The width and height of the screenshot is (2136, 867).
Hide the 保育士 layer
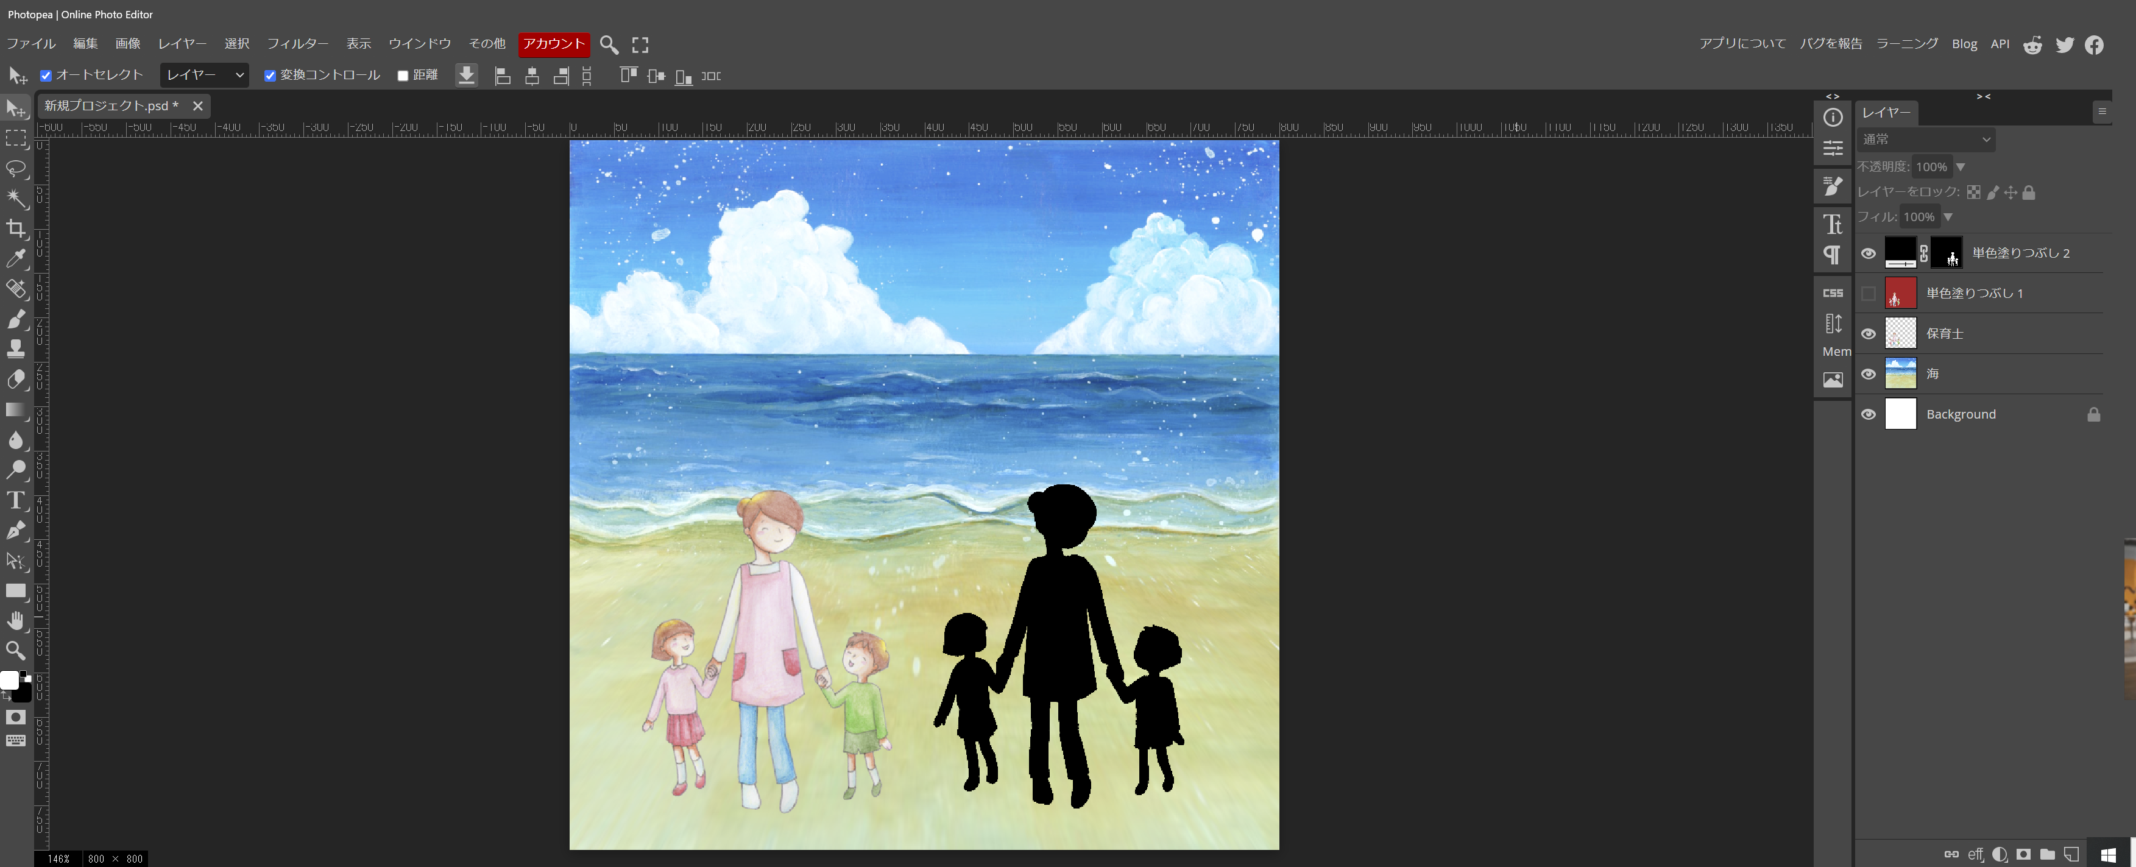[1867, 333]
